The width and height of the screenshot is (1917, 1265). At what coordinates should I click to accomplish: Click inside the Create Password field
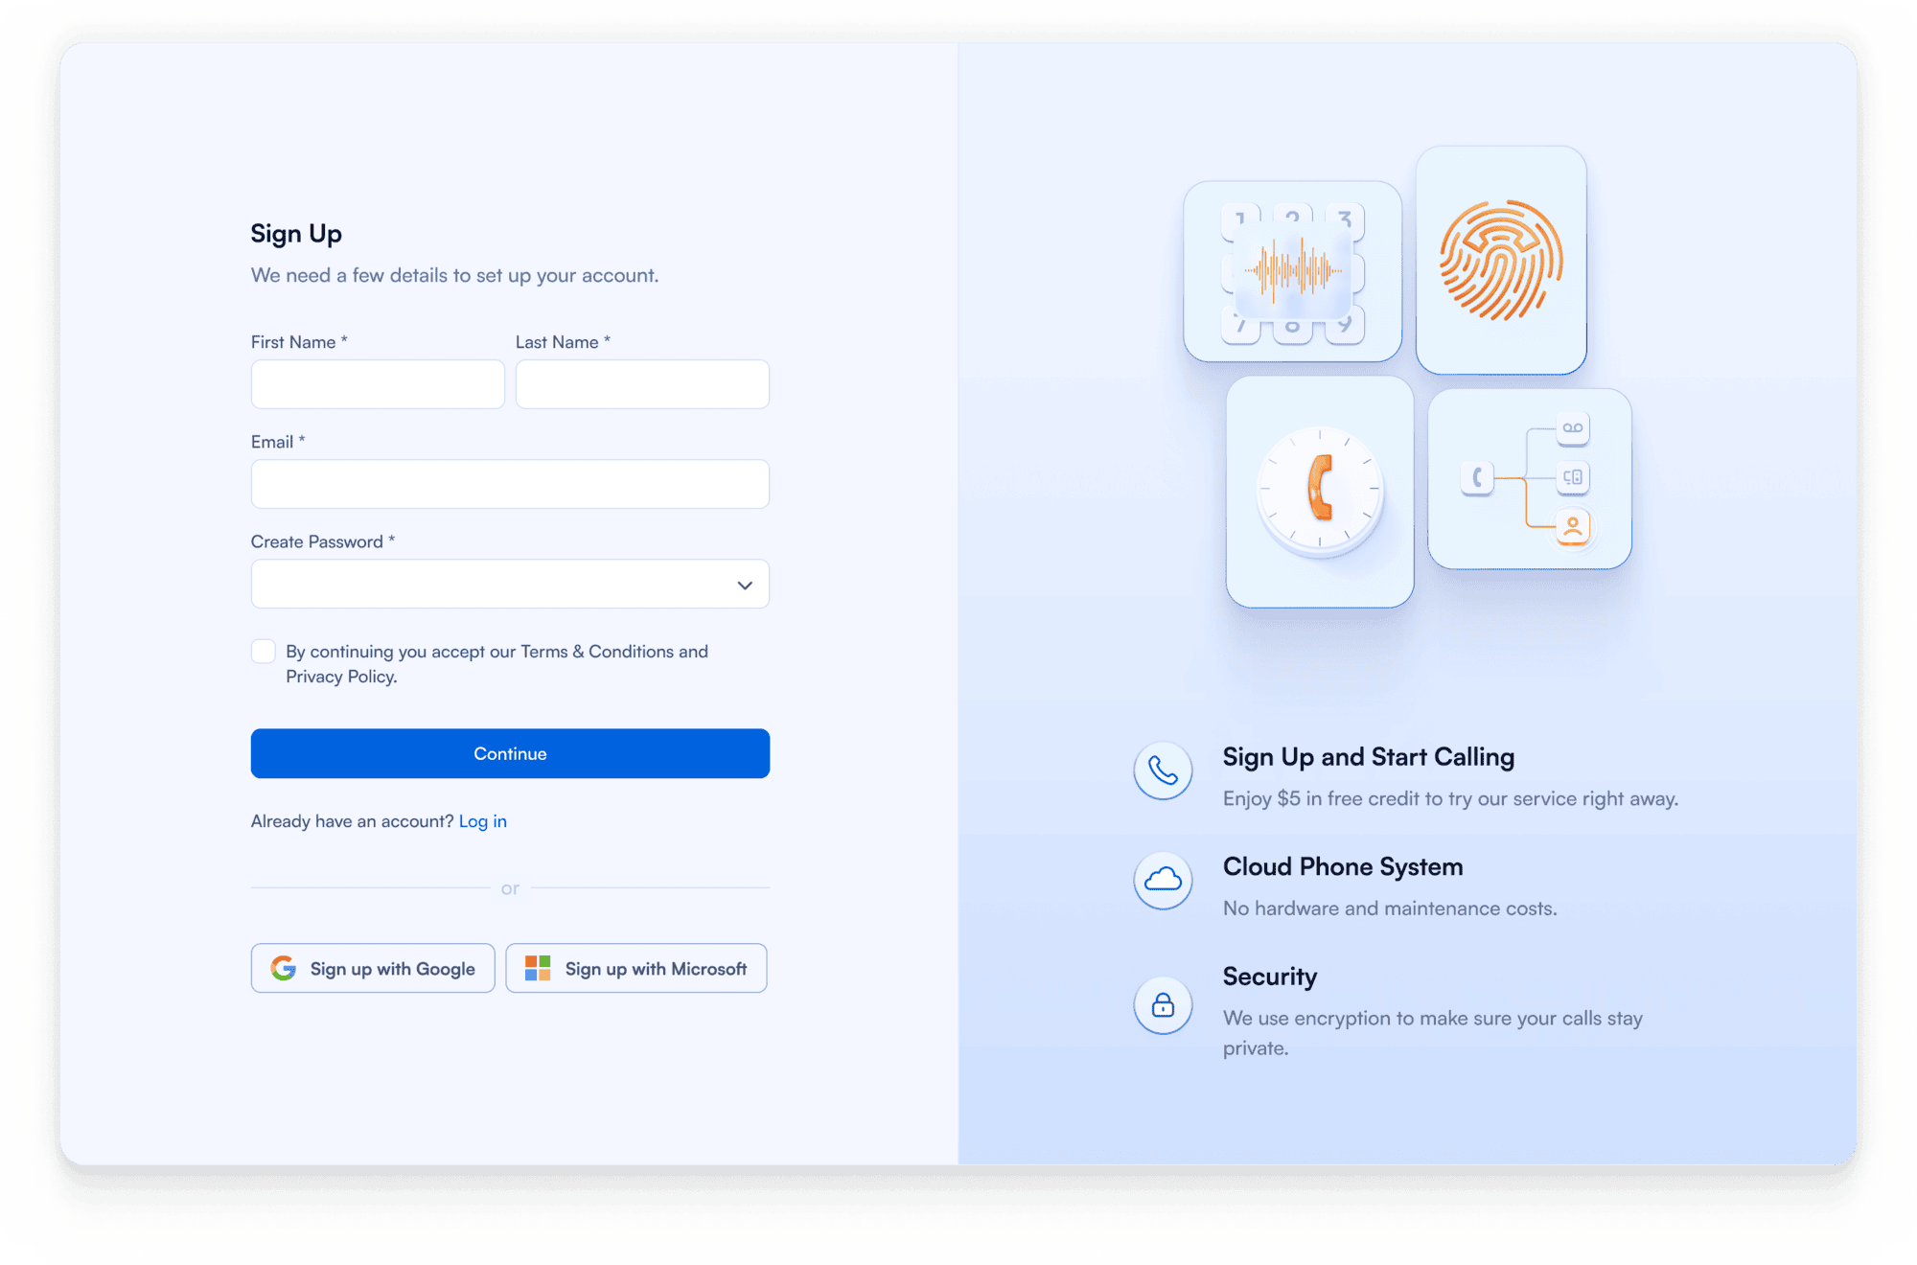point(510,584)
